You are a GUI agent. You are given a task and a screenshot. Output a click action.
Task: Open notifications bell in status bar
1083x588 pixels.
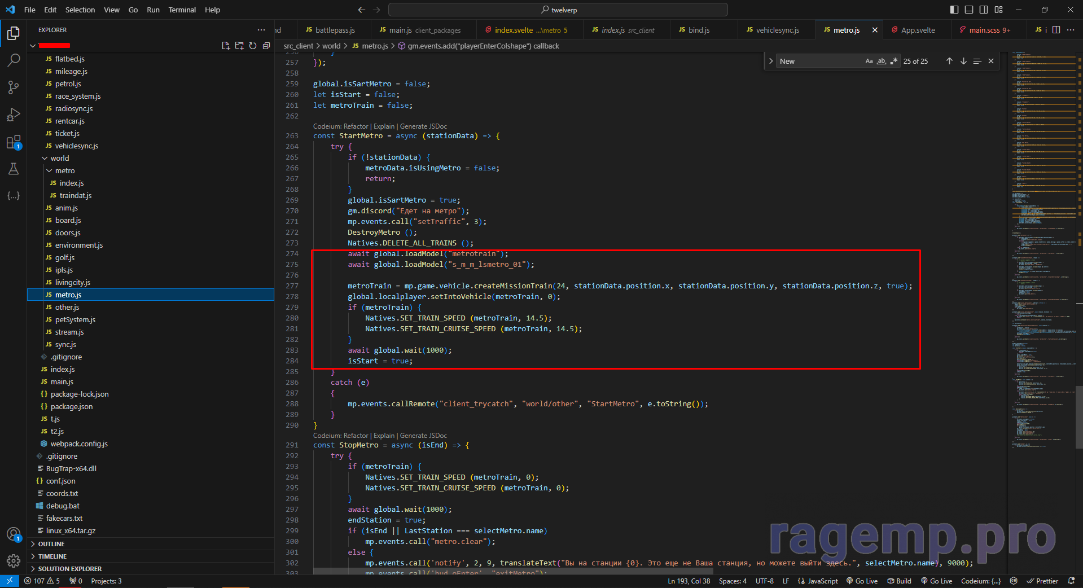click(x=1071, y=581)
